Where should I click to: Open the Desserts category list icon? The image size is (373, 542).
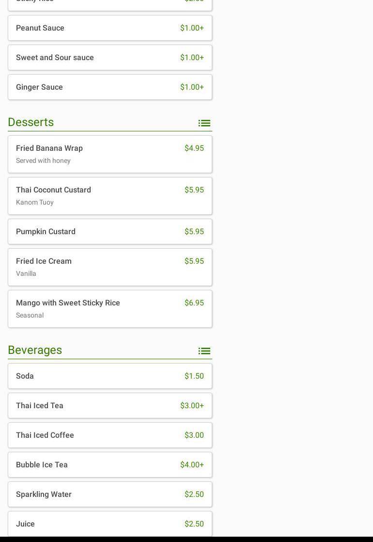pos(204,123)
